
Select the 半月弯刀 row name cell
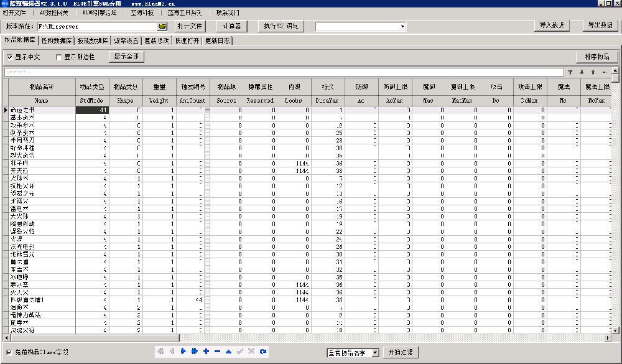click(x=42, y=141)
